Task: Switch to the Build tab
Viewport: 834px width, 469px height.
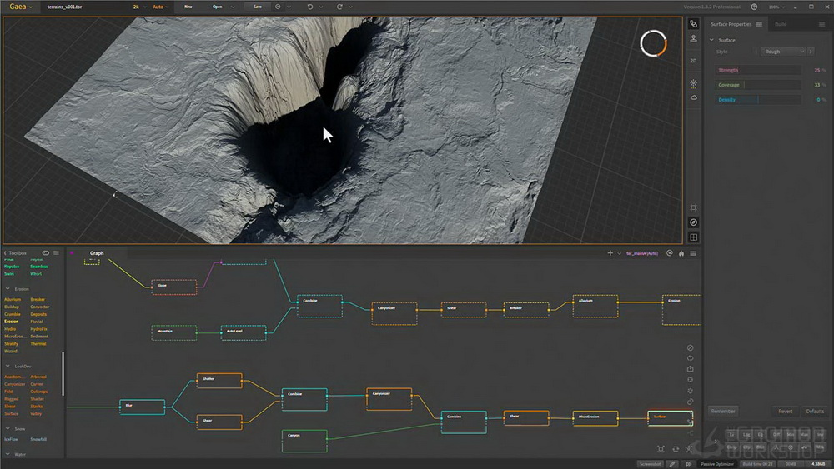Action: tap(781, 24)
